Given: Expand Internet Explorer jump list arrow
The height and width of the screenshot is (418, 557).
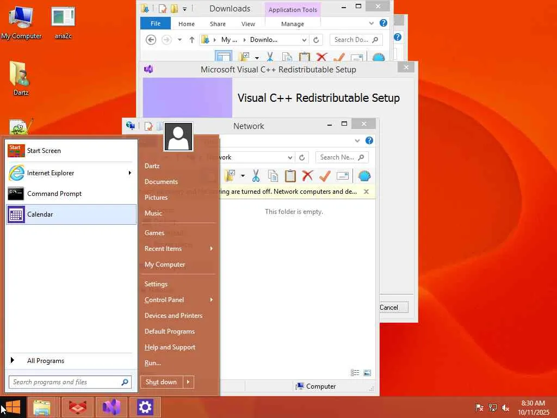Looking at the screenshot, I should (130, 173).
